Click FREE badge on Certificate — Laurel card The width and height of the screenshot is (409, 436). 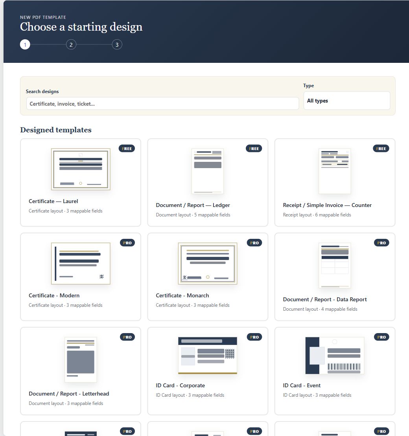click(127, 148)
